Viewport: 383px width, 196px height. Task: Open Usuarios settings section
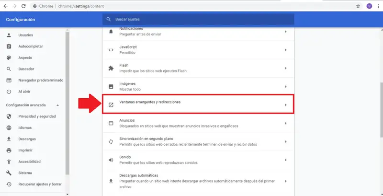tap(33, 35)
